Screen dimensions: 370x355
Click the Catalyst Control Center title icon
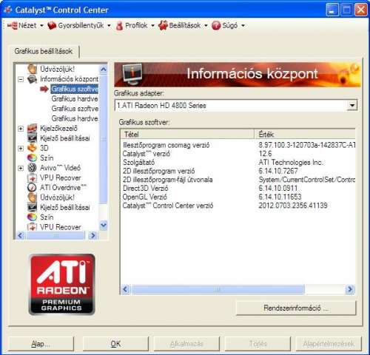[7, 10]
